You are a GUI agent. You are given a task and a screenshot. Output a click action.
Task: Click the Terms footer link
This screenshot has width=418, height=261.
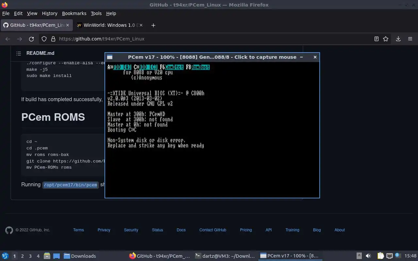(x=78, y=230)
